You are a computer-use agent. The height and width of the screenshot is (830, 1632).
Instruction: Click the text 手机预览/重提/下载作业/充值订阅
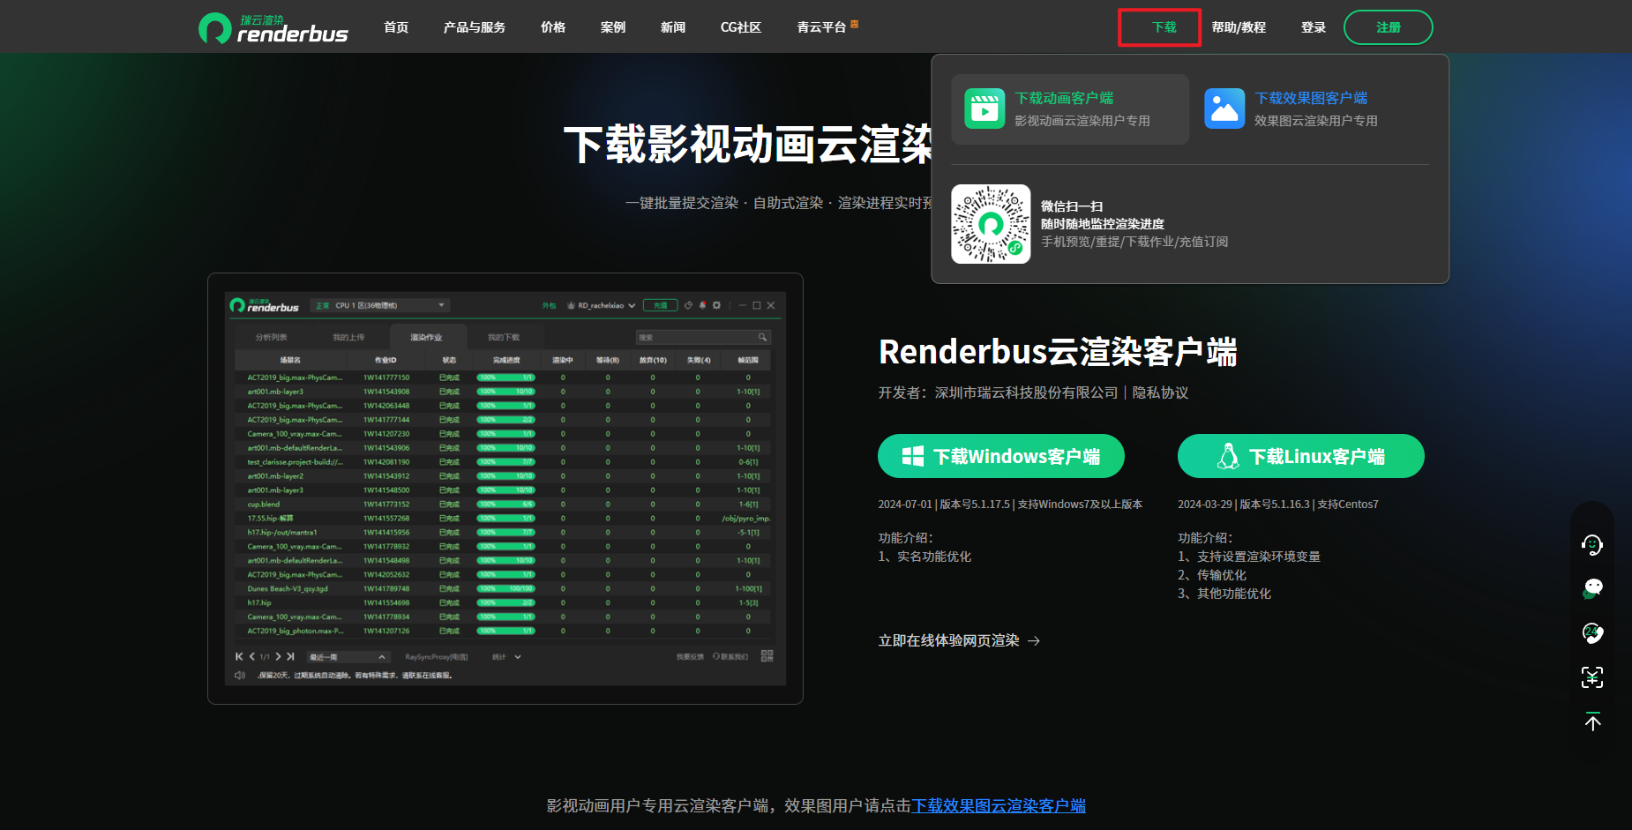[1134, 242]
